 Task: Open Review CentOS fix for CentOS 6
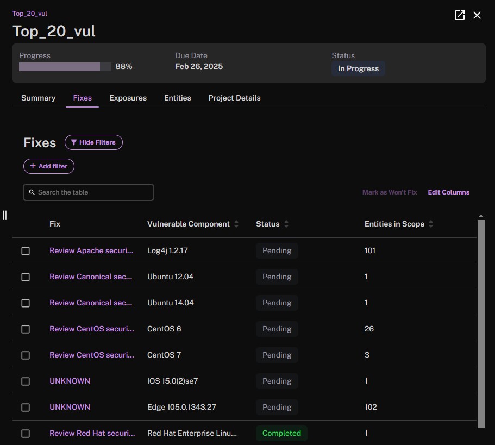click(x=91, y=329)
